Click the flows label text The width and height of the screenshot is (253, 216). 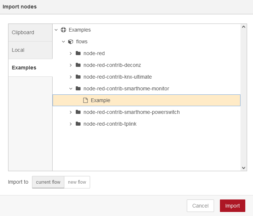click(82, 42)
